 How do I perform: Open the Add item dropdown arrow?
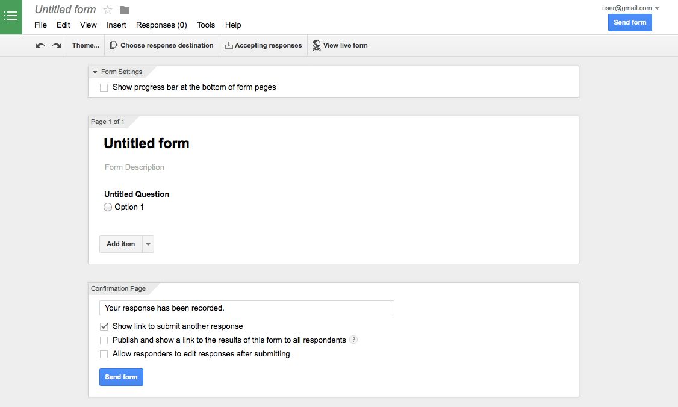click(148, 244)
